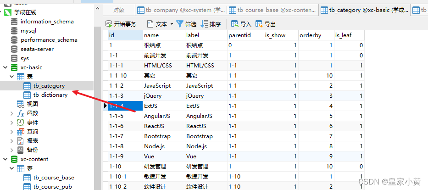Click the 视图 (Views) icon

(21, 104)
